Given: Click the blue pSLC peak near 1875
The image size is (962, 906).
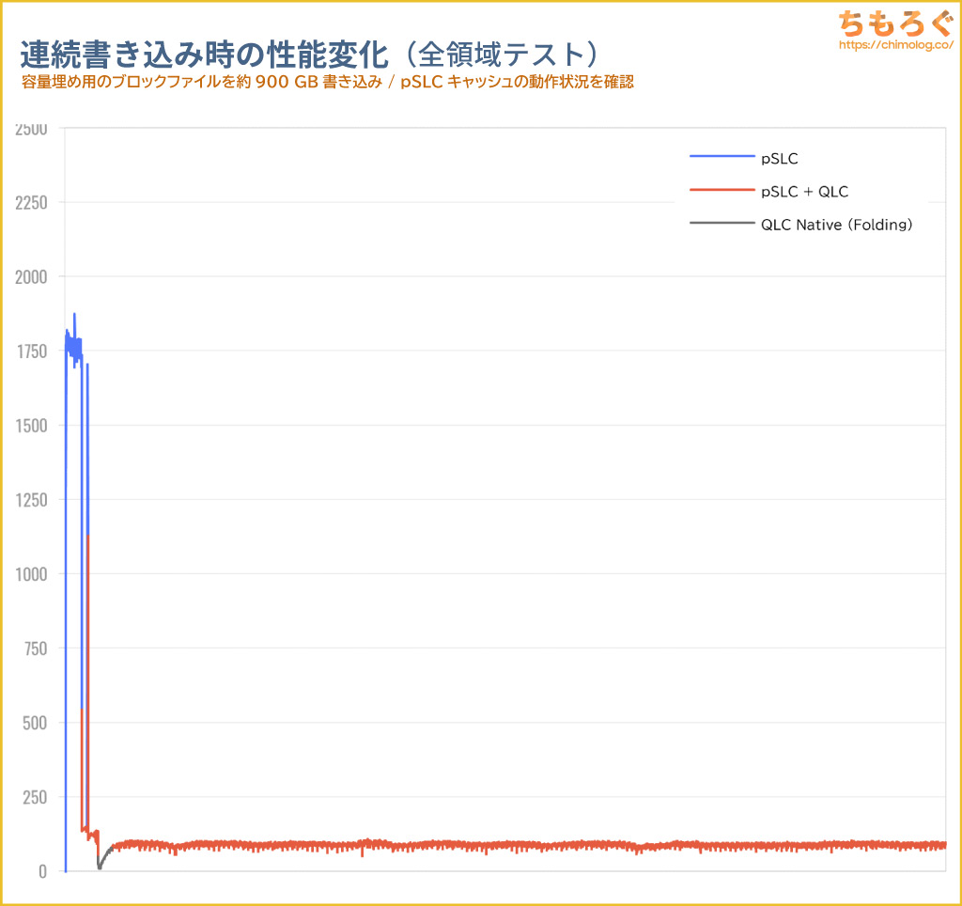Looking at the screenshot, I should pyautogui.click(x=74, y=315).
